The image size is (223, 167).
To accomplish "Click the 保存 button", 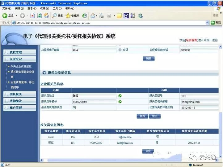I will point(155,116).
